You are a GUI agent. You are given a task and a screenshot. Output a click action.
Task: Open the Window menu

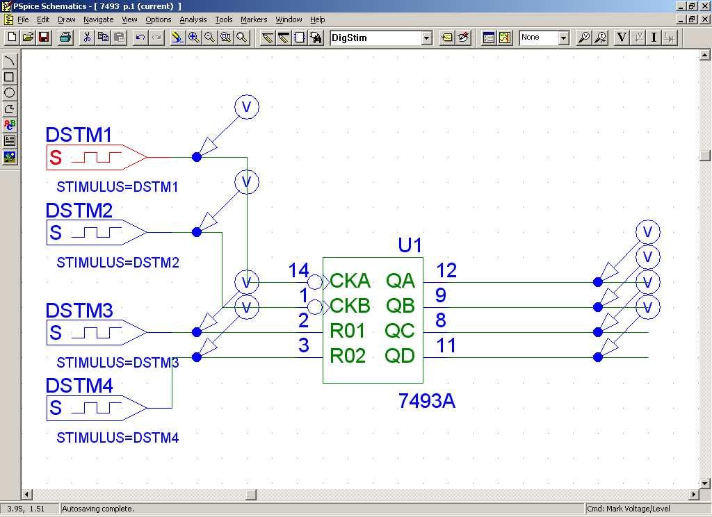(x=289, y=19)
